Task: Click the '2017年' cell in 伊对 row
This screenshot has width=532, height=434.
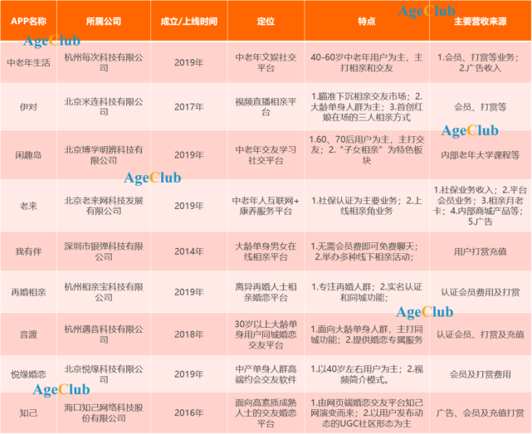Action: point(189,107)
